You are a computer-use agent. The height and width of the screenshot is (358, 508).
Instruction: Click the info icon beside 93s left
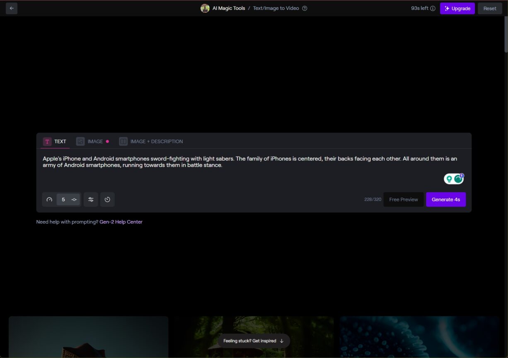point(433,8)
